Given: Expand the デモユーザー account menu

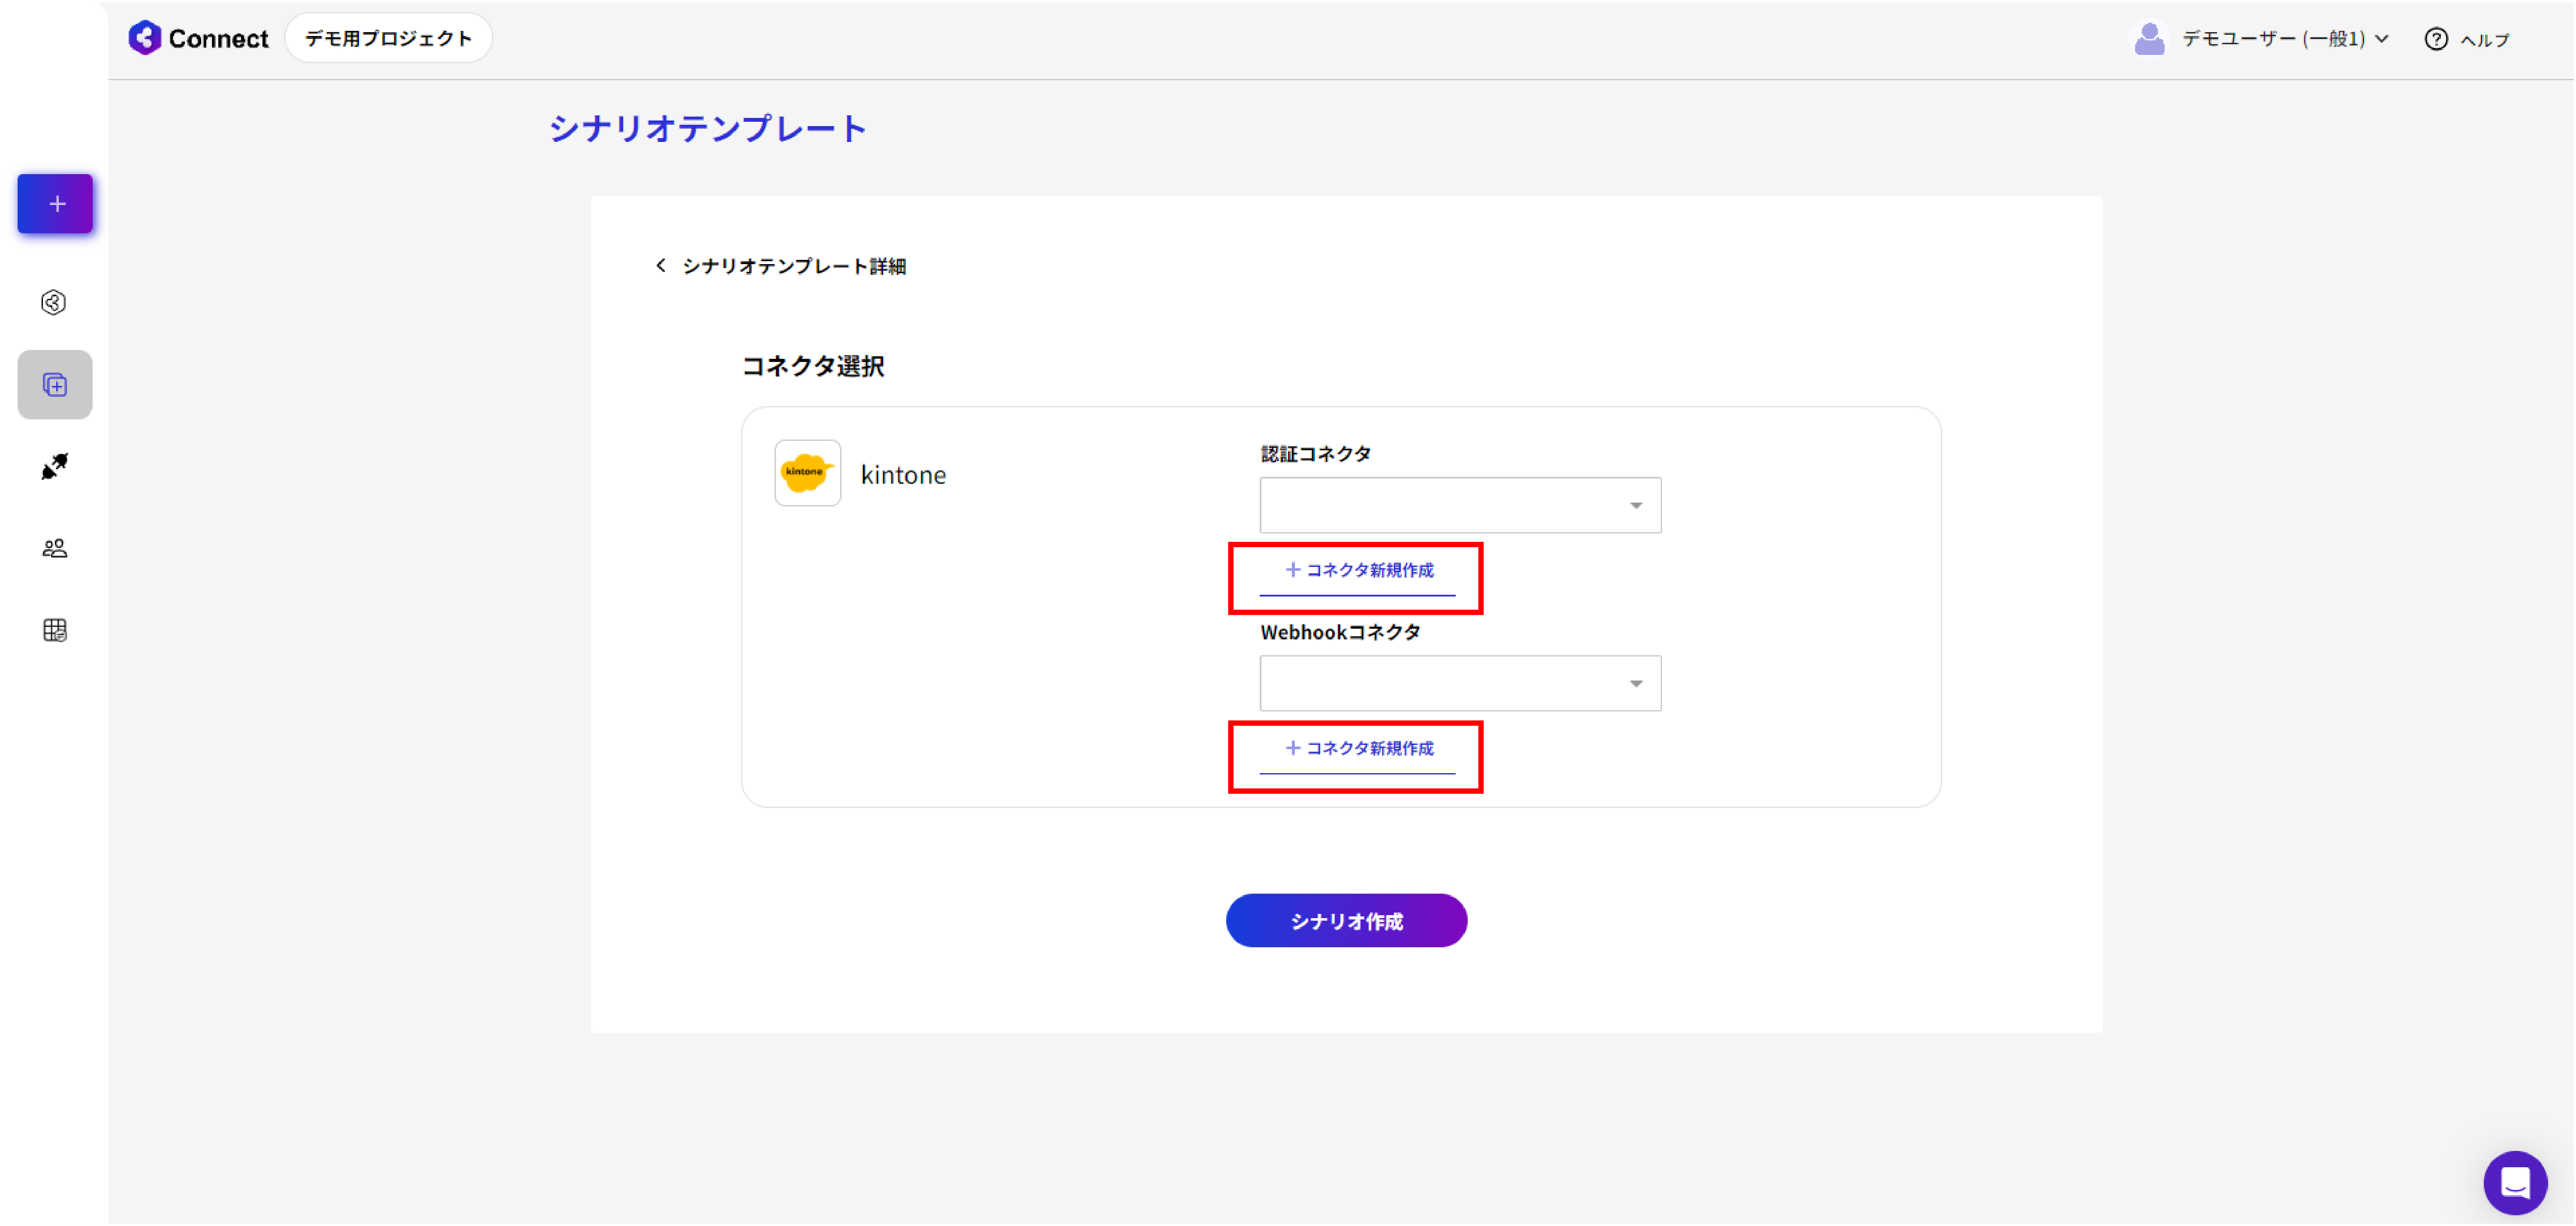Looking at the screenshot, I should tap(2284, 39).
